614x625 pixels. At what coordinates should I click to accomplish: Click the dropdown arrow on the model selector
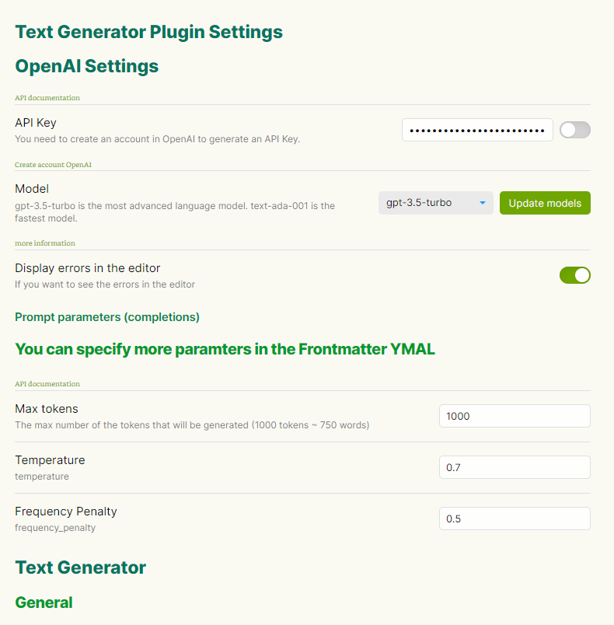483,203
